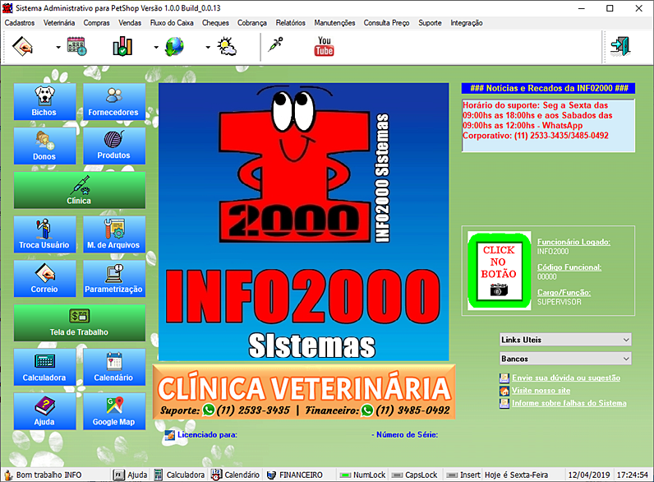Viewport: 654px width, 482px height.
Task: Click Hoje é Sexta-Feira status text
Action: pyautogui.click(x=516, y=475)
